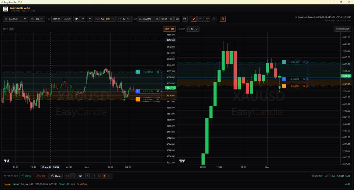Start replay with the Play button
This screenshot has width=354, height=190.
pos(77,19)
